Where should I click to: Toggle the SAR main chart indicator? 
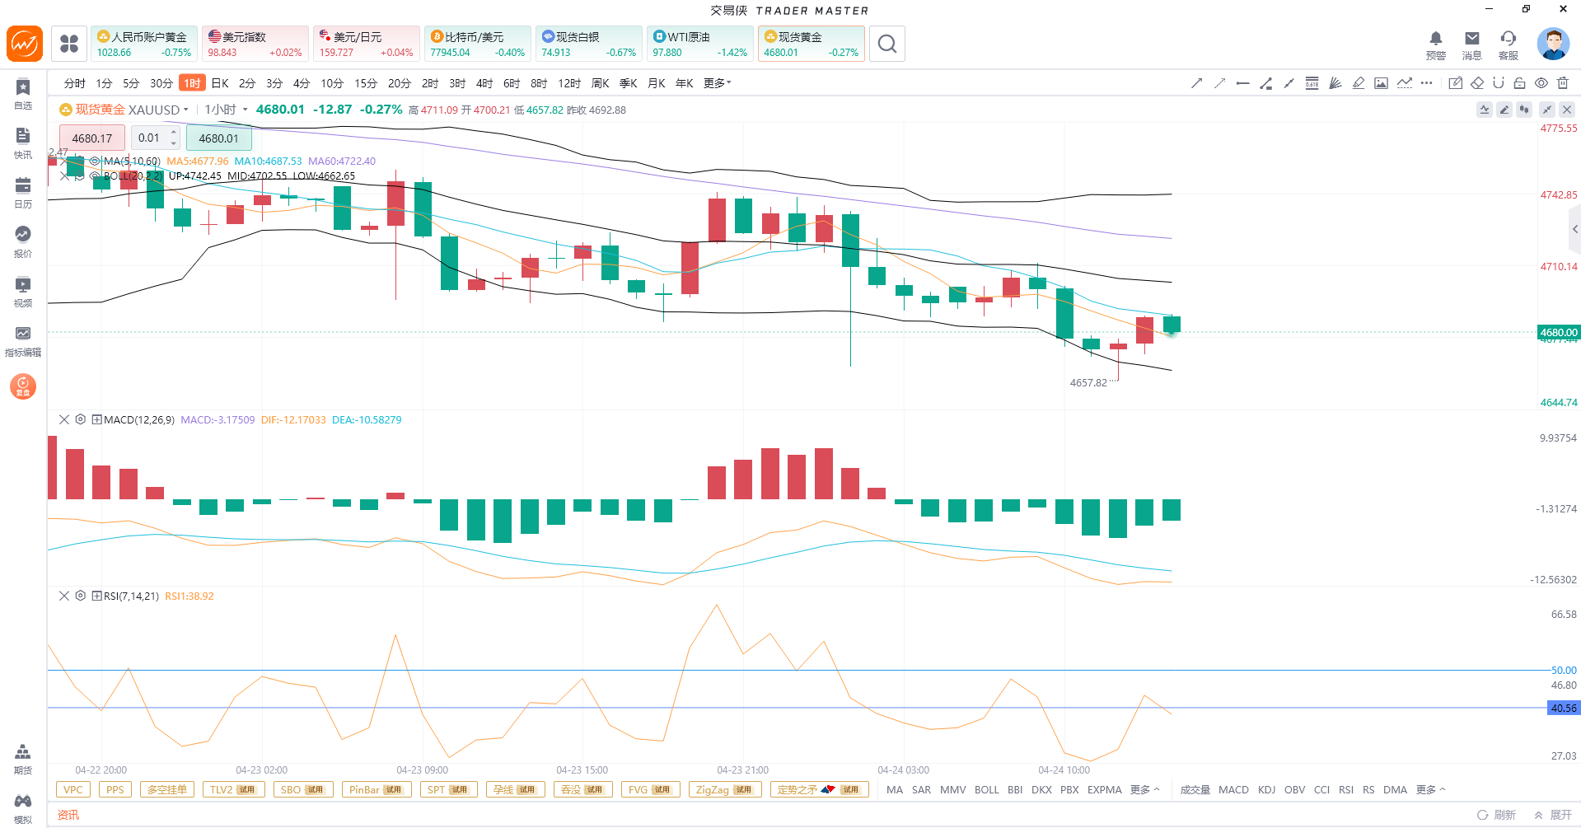921,790
